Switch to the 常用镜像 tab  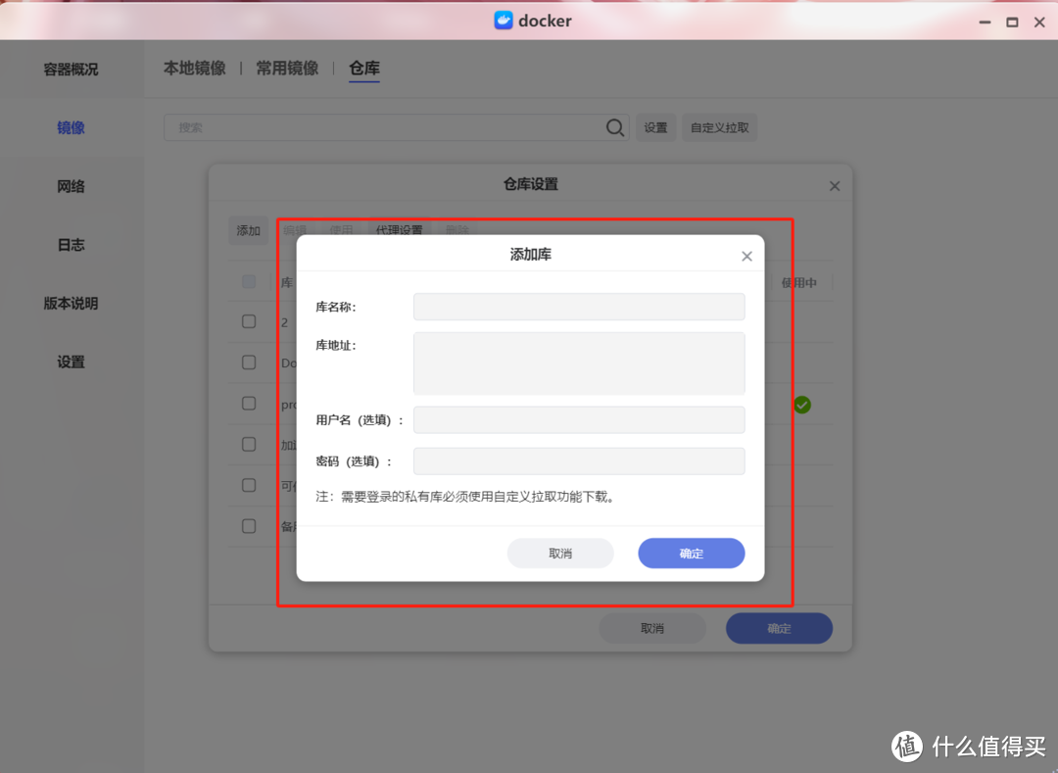286,69
